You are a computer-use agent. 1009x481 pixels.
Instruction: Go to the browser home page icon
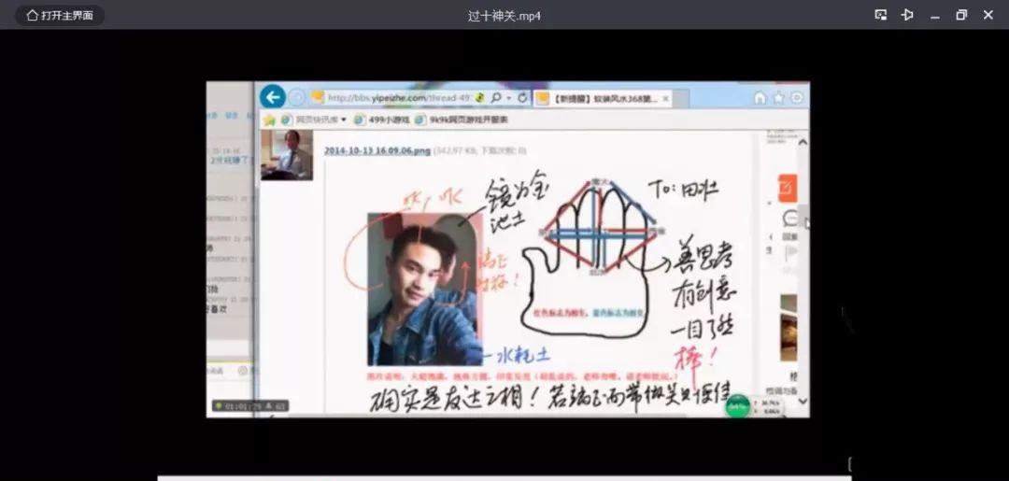[x=760, y=98]
